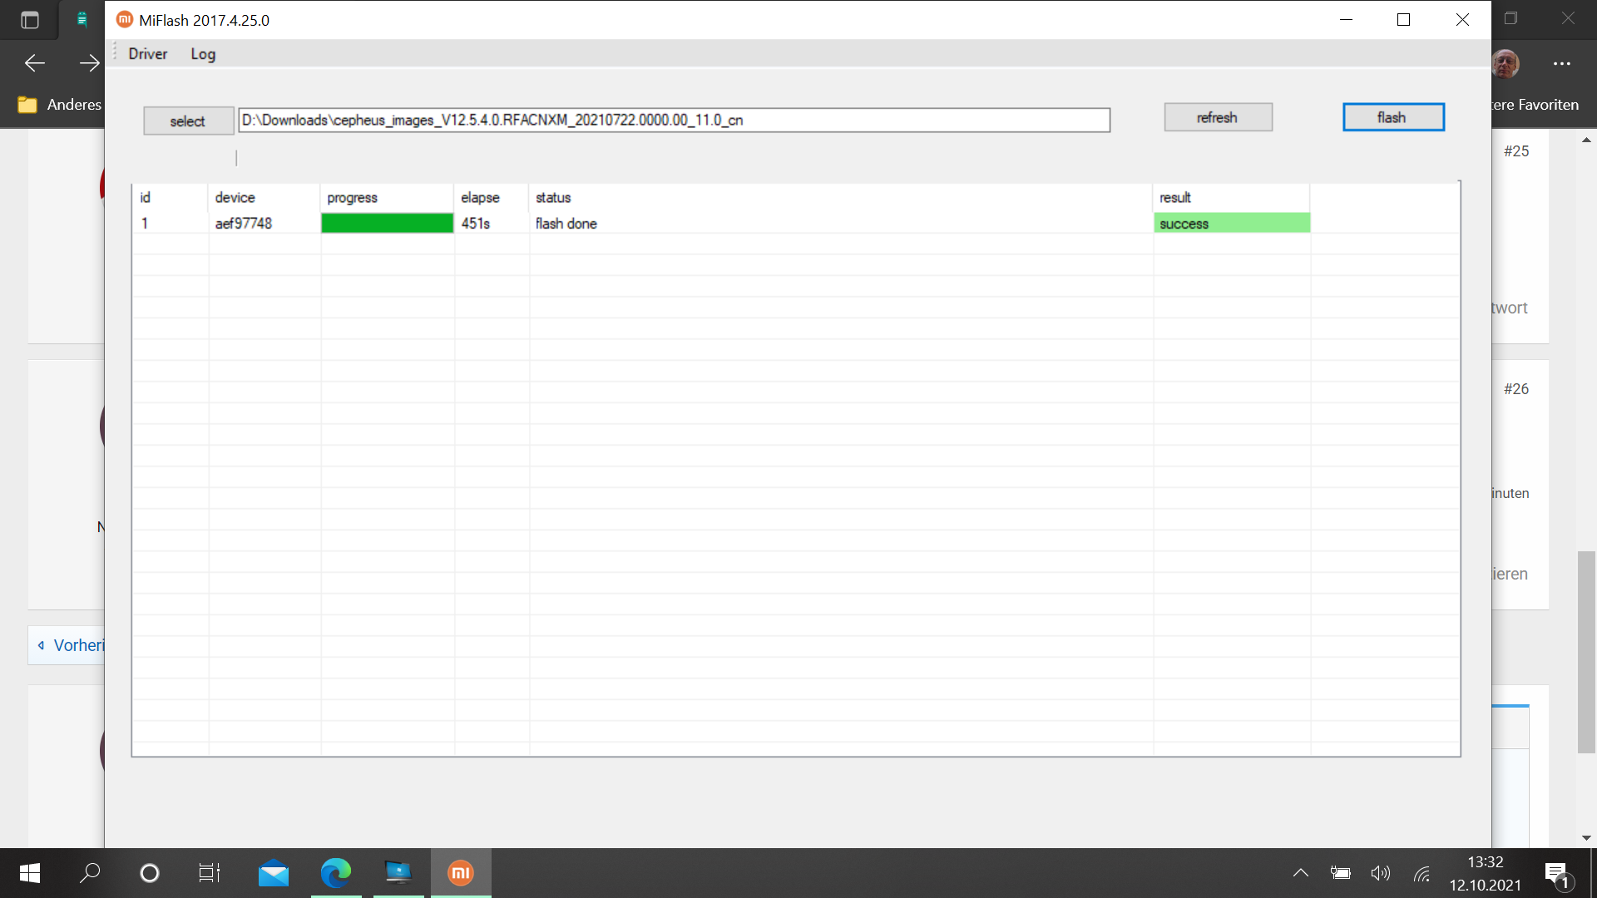
Task: Open Task View from taskbar
Action: coord(210,873)
